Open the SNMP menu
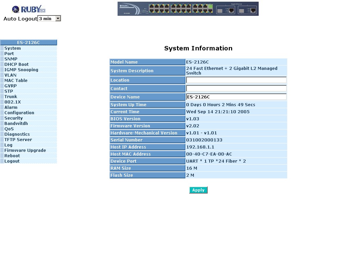The image size is (344, 258). click(x=11, y=59)
